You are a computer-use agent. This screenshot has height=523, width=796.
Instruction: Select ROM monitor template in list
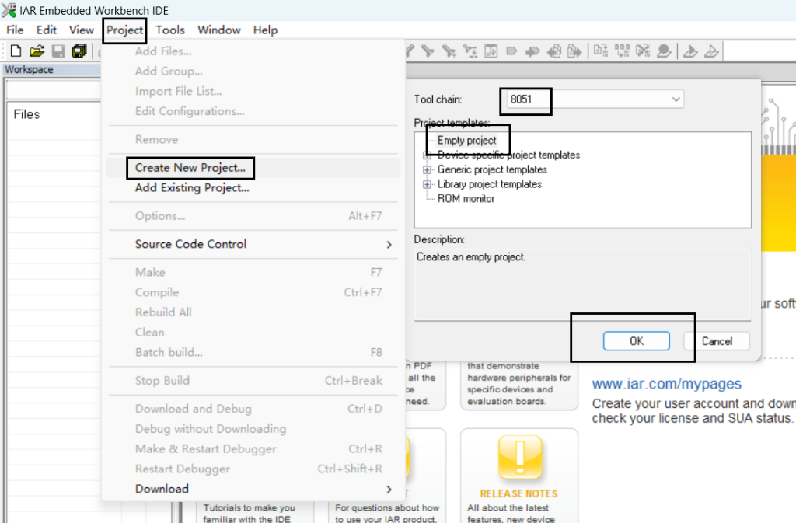(x=466, y=199)
